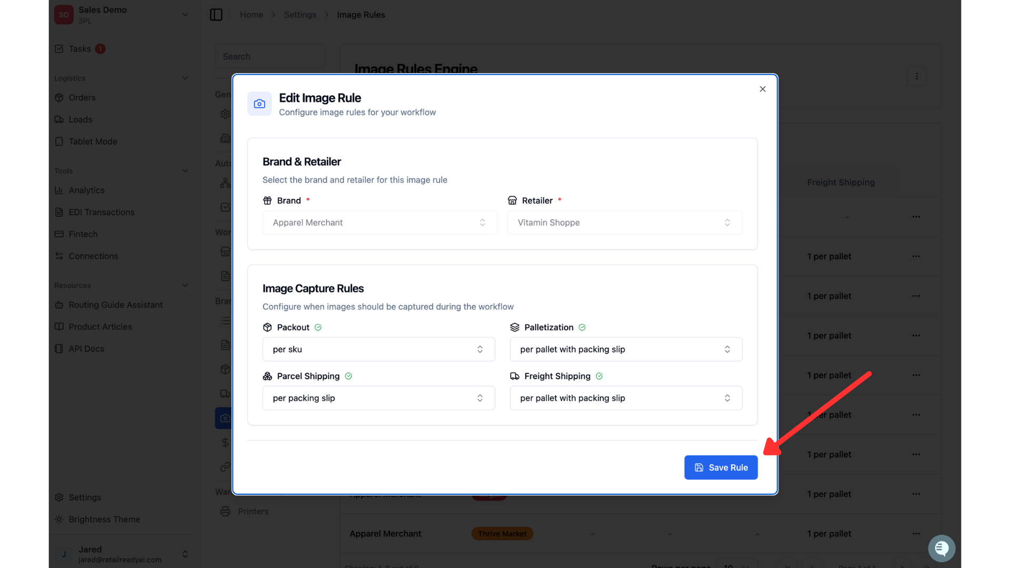Expand the Sales Demo workspace switcher

[185, 15]
